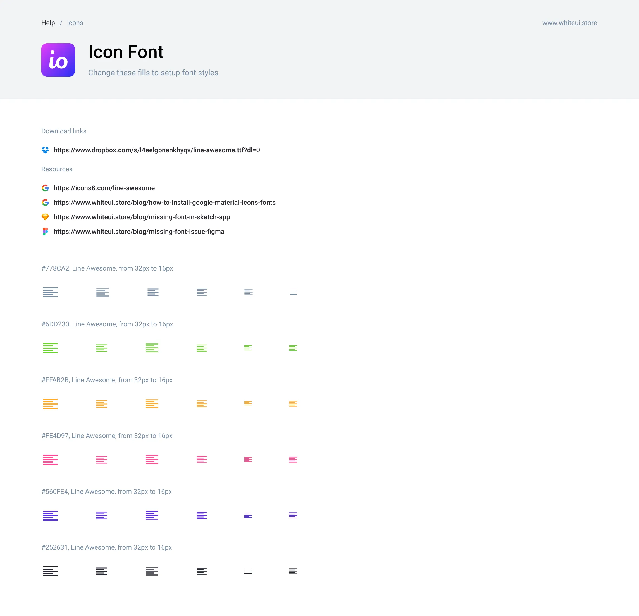Select the smallest green align-left icon
The image size is (639, 616).
pyautogui.click(x=293, y=348)
